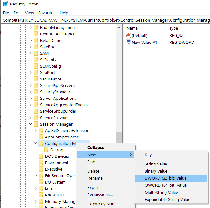Click the Remote Assistance folder icon
The image size is (210, 208).
[x=36, y=34]
